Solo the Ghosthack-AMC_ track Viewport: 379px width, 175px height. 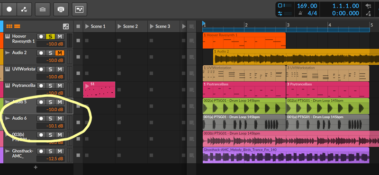[50, 151]
